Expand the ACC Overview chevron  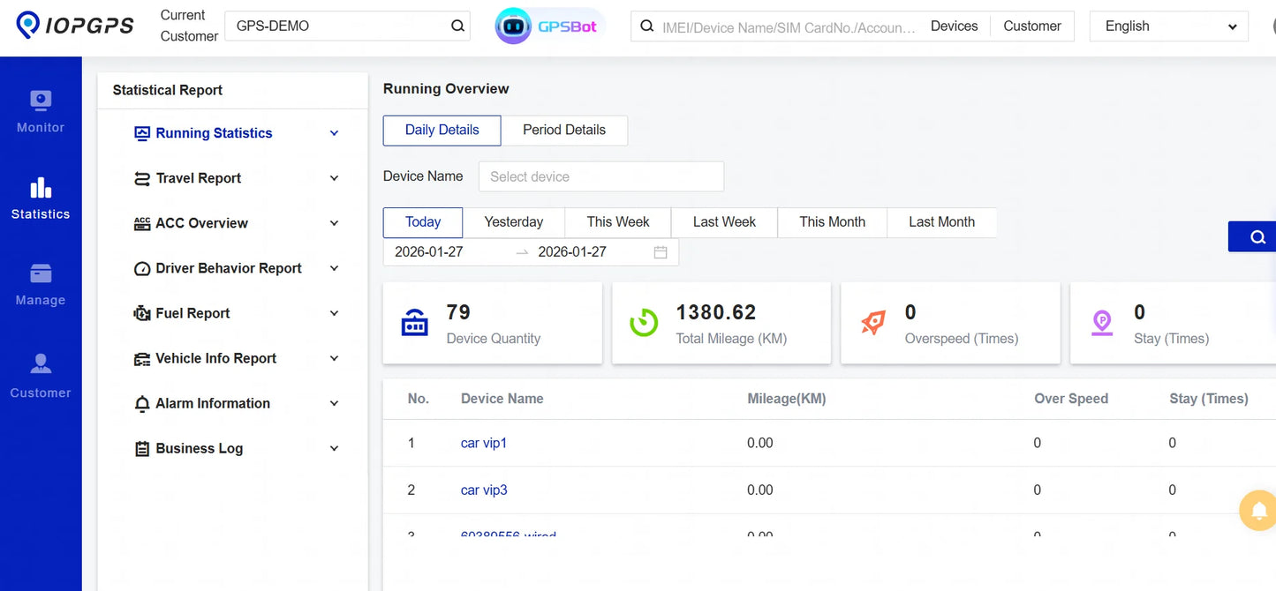334,223
